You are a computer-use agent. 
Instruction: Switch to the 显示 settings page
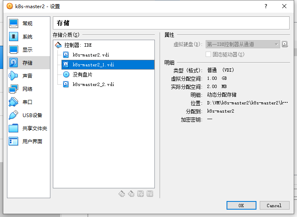pyautogui.click(x=29, y=50)
